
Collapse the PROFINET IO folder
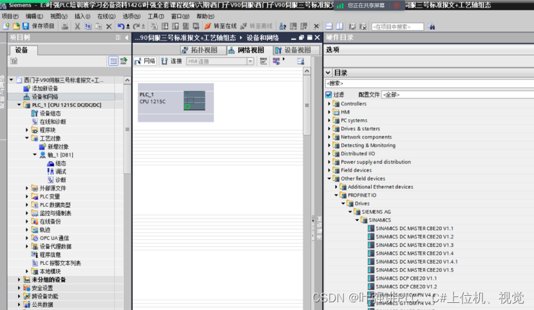336,195
